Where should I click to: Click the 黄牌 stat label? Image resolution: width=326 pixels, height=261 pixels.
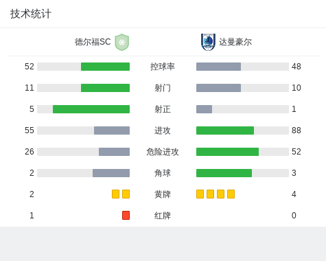tap(163, 194)
